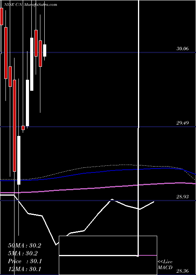Click the <<Live MACD label

[165, 264]
